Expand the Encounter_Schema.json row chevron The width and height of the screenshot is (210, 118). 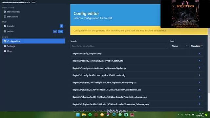199,104
